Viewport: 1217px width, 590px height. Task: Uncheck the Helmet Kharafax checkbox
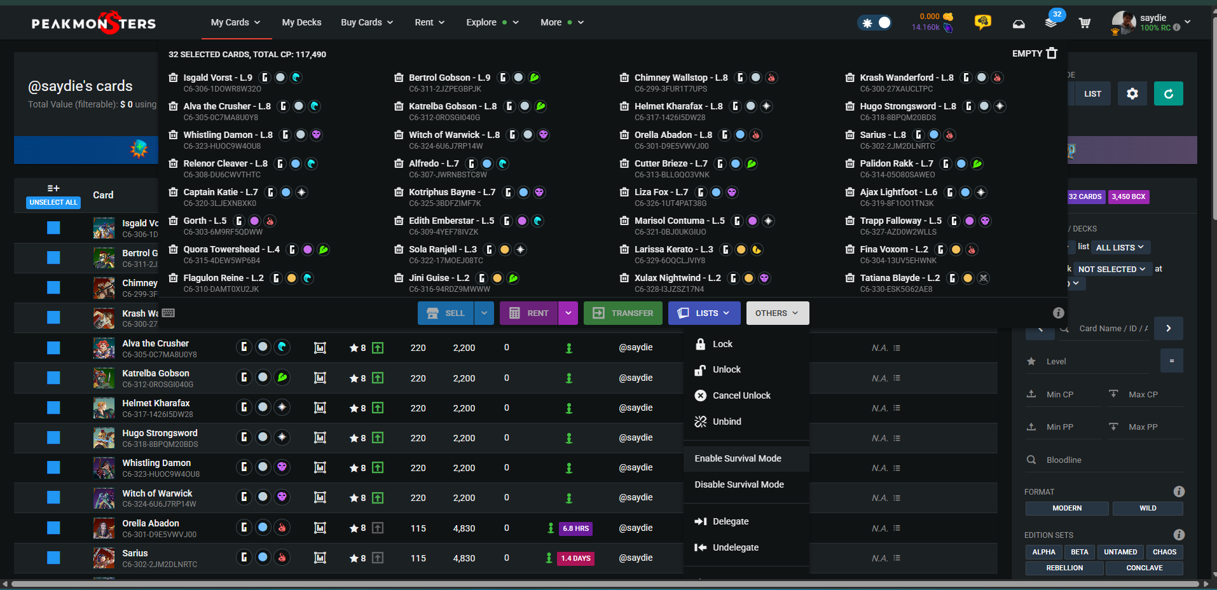(53, 408)
